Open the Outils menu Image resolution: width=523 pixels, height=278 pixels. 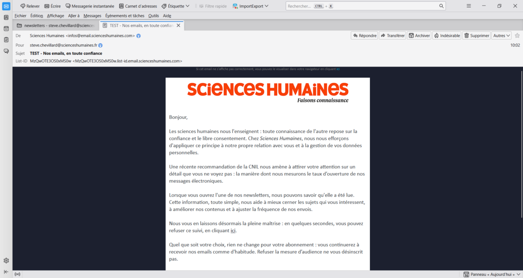click(x=153, y=16)
